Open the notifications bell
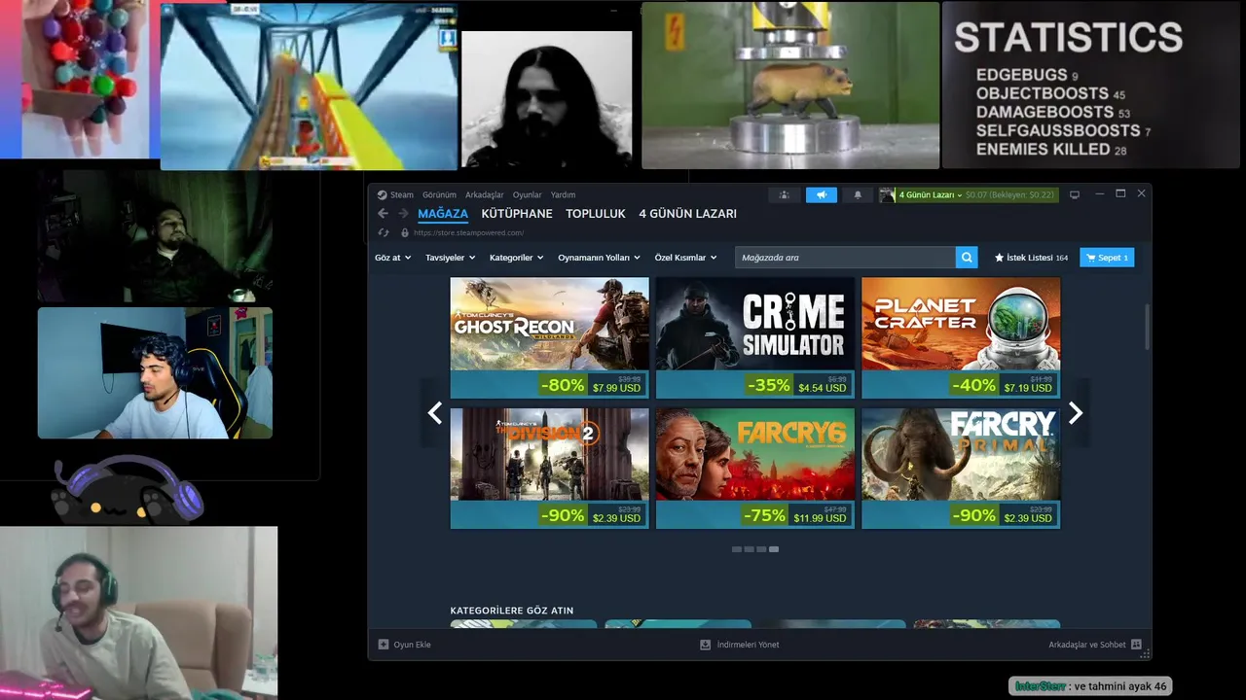 [x=858, y=194]
